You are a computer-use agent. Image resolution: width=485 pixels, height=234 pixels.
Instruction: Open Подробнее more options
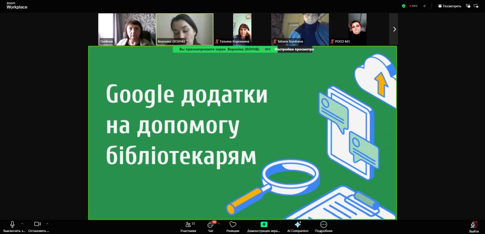coord(323,226)
